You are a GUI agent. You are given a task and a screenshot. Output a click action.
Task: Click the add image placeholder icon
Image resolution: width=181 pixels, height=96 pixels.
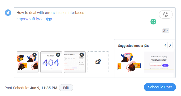coord(98,62)
